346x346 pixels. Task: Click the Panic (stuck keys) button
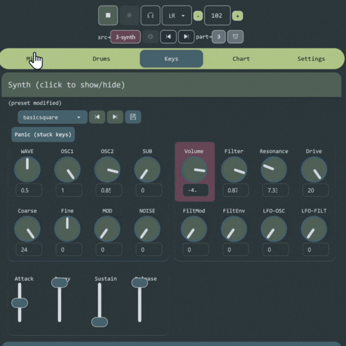tap(43, 135)
